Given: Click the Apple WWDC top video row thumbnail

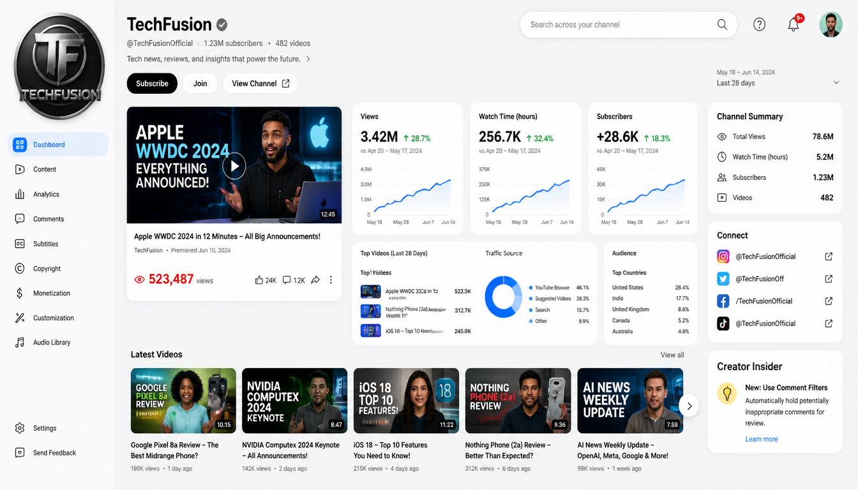Looking at the screenshot, I should point(370,292).
